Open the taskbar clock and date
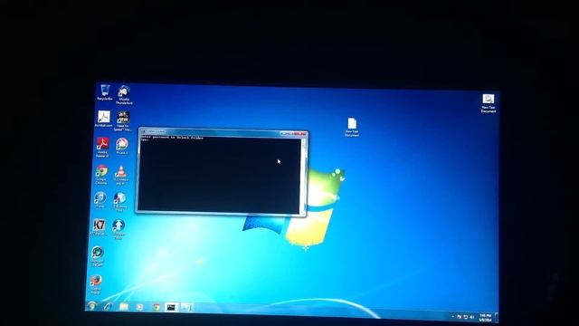 tap(485, 318)
